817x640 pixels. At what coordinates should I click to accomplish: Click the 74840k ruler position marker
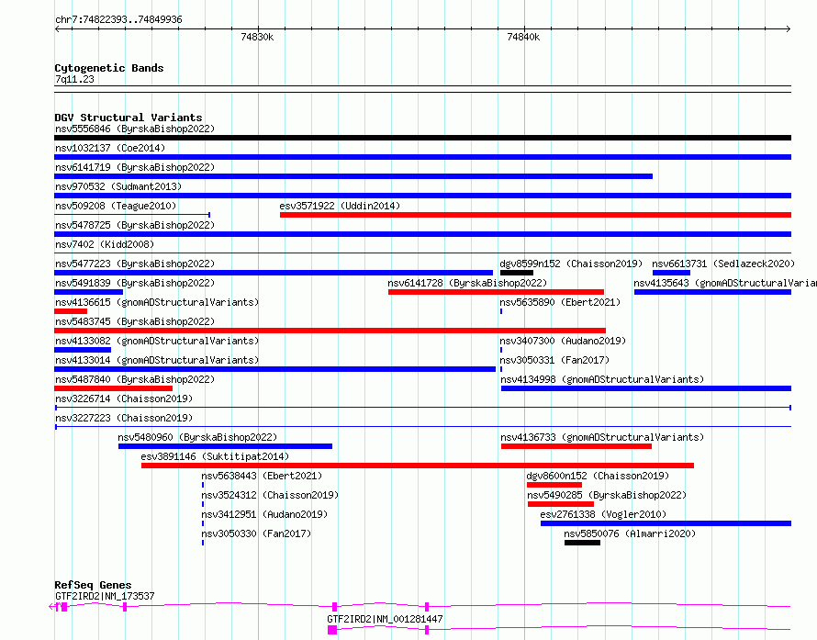point(523,37)
